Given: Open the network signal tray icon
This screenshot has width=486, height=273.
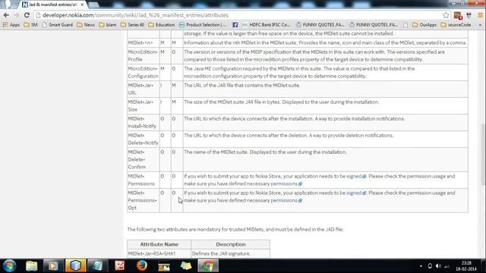Looking at the screenshot, I should [x=447, y=266].
